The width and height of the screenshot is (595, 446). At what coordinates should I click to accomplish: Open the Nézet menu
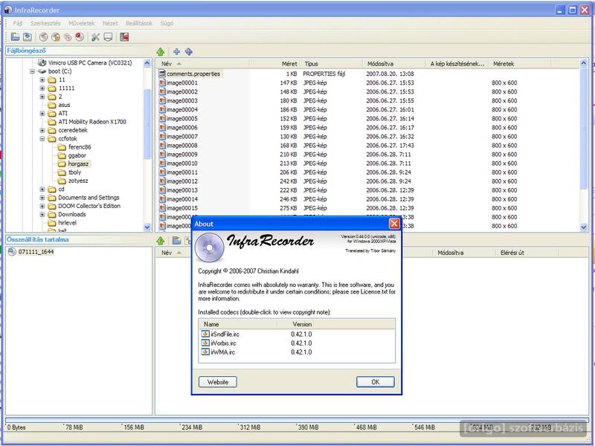(110, 23)
